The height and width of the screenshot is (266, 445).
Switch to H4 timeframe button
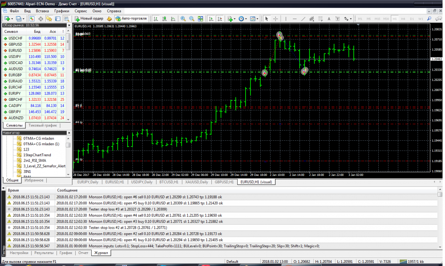[403, 19]
